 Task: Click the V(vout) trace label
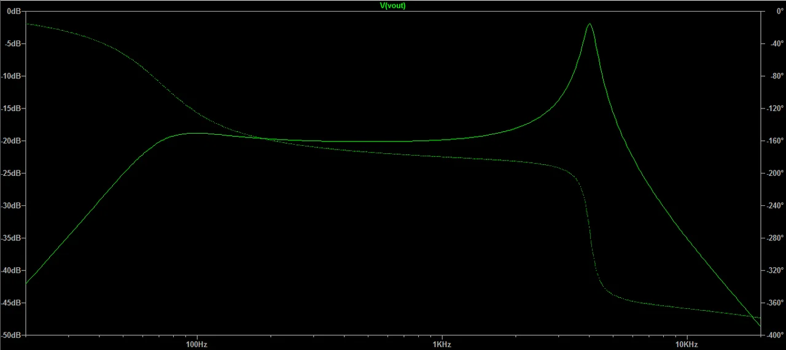tap(393, 6)
